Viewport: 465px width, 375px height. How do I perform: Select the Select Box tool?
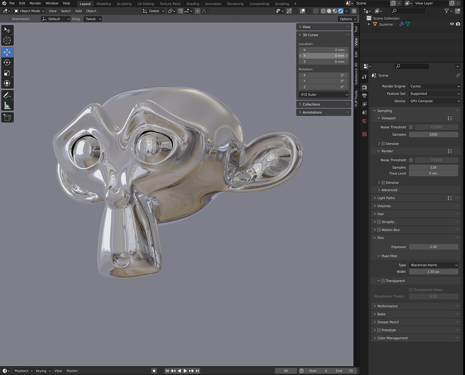pyautogui.click(x=7, y=30)
